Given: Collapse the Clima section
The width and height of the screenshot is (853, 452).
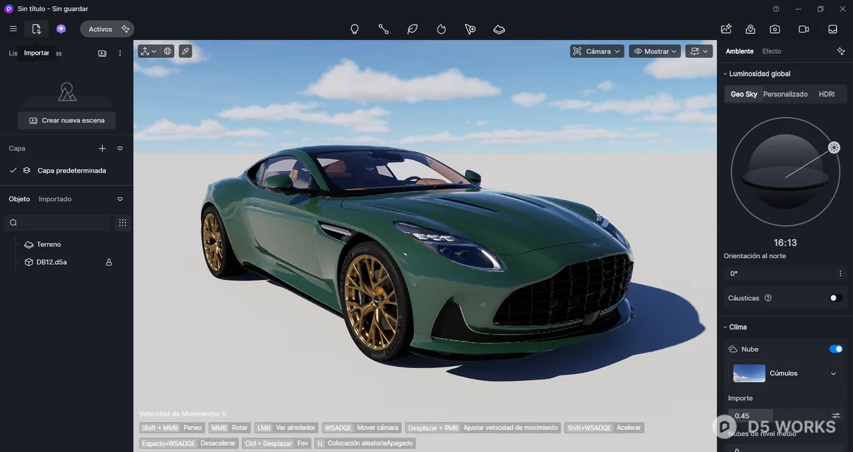Looking at the screenshot, I should click(725, 327).
